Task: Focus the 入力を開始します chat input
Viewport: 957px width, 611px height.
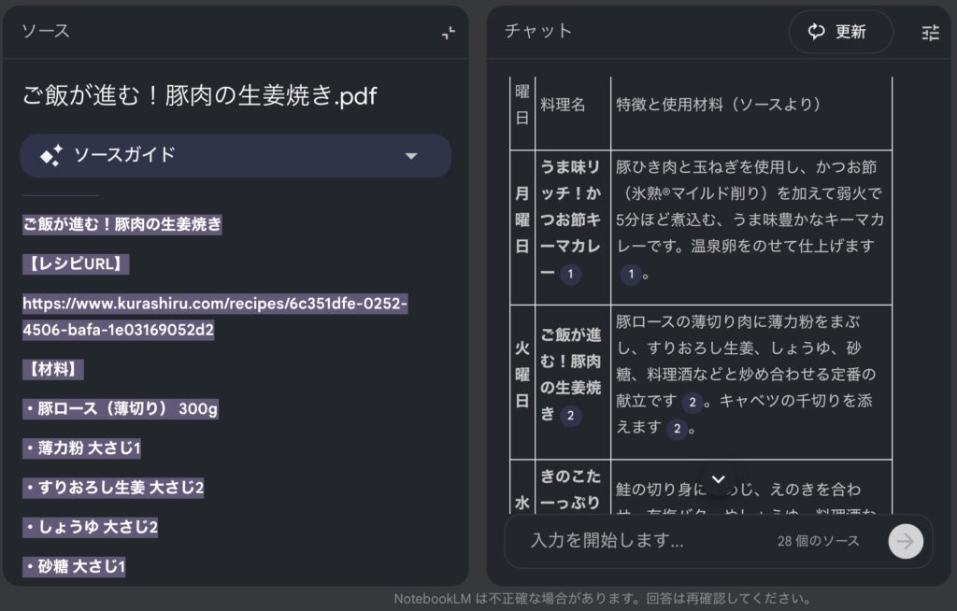Action: tap(636, 541)
